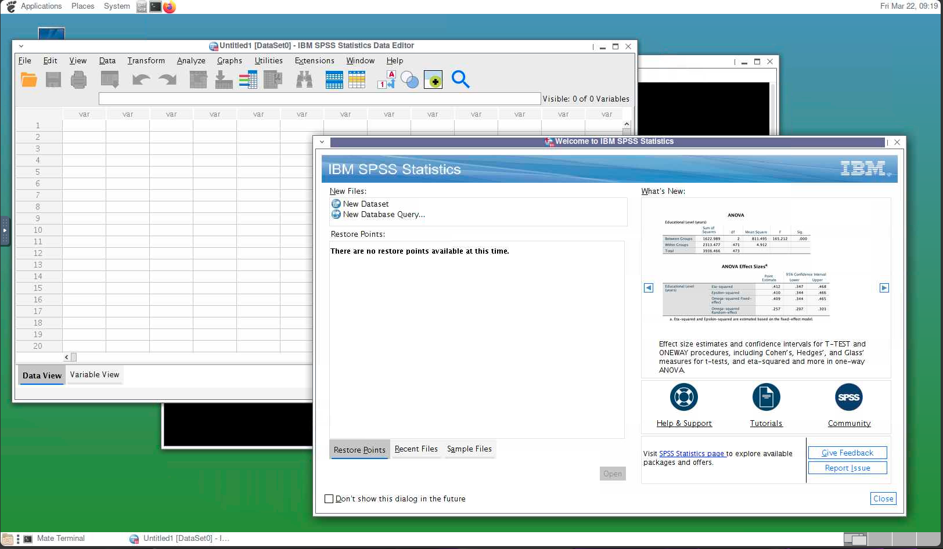The height and width of the screenshot is (549, 943).
Task: Open data document with folder icon
Action: (x=29, y=80)
